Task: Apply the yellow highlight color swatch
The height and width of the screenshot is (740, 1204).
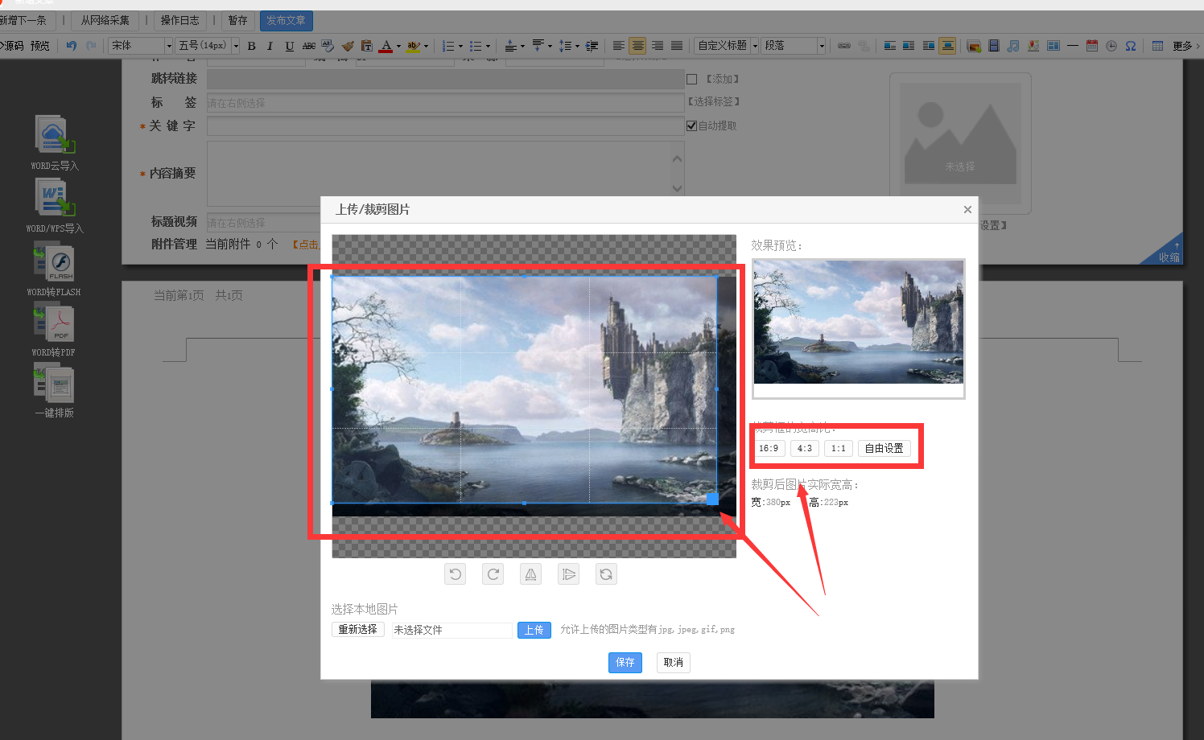Action: 413,46
